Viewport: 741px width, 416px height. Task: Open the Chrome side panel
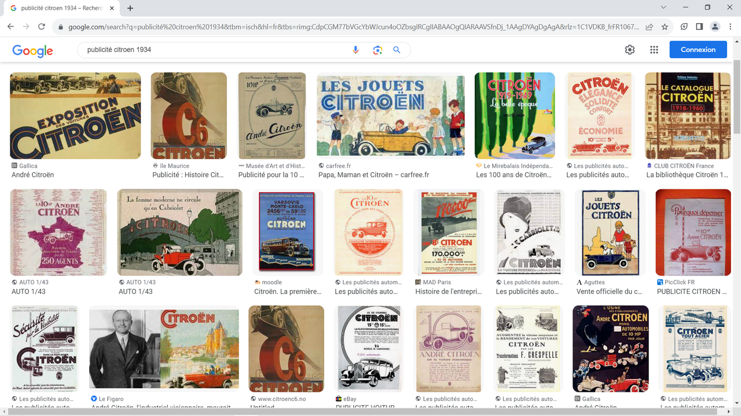pos(699,27)
